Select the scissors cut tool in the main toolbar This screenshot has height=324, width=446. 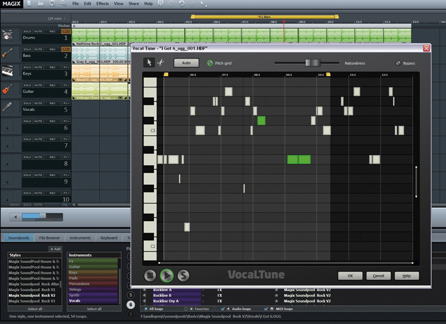click(x=193, y=4)
